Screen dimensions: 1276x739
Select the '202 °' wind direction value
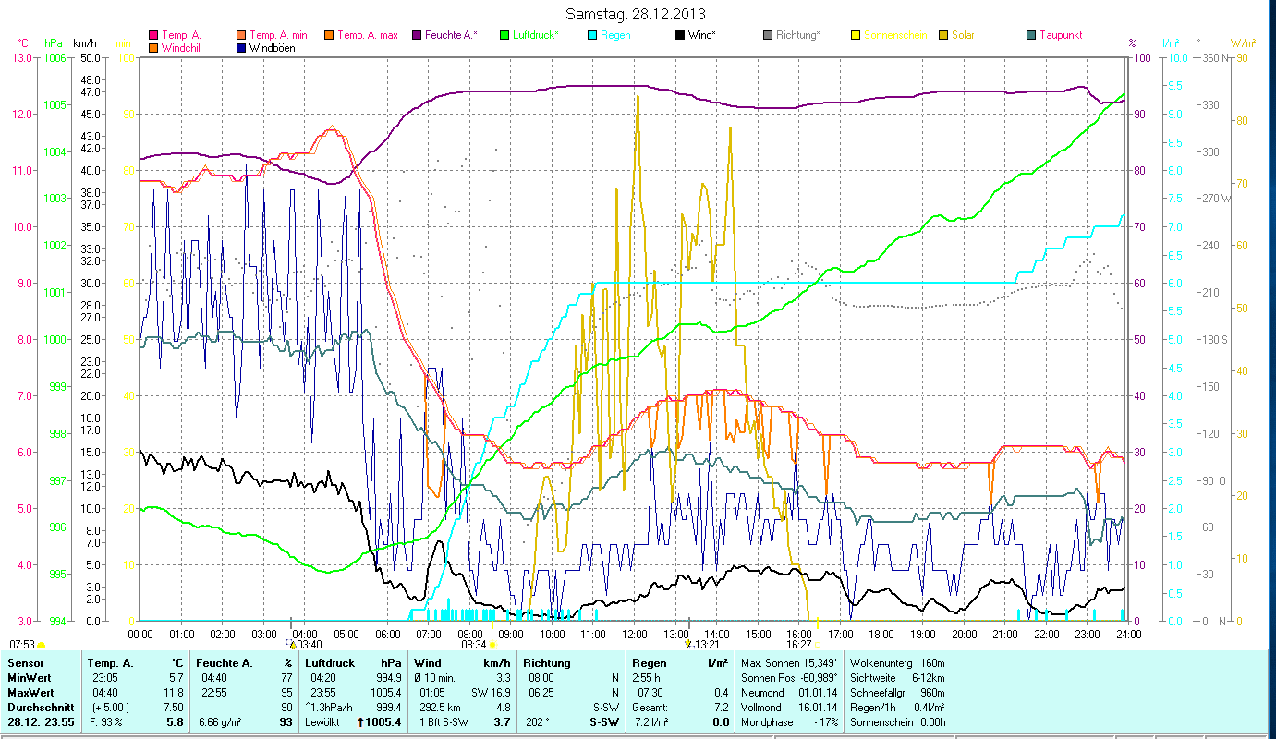tap(537, 721)
